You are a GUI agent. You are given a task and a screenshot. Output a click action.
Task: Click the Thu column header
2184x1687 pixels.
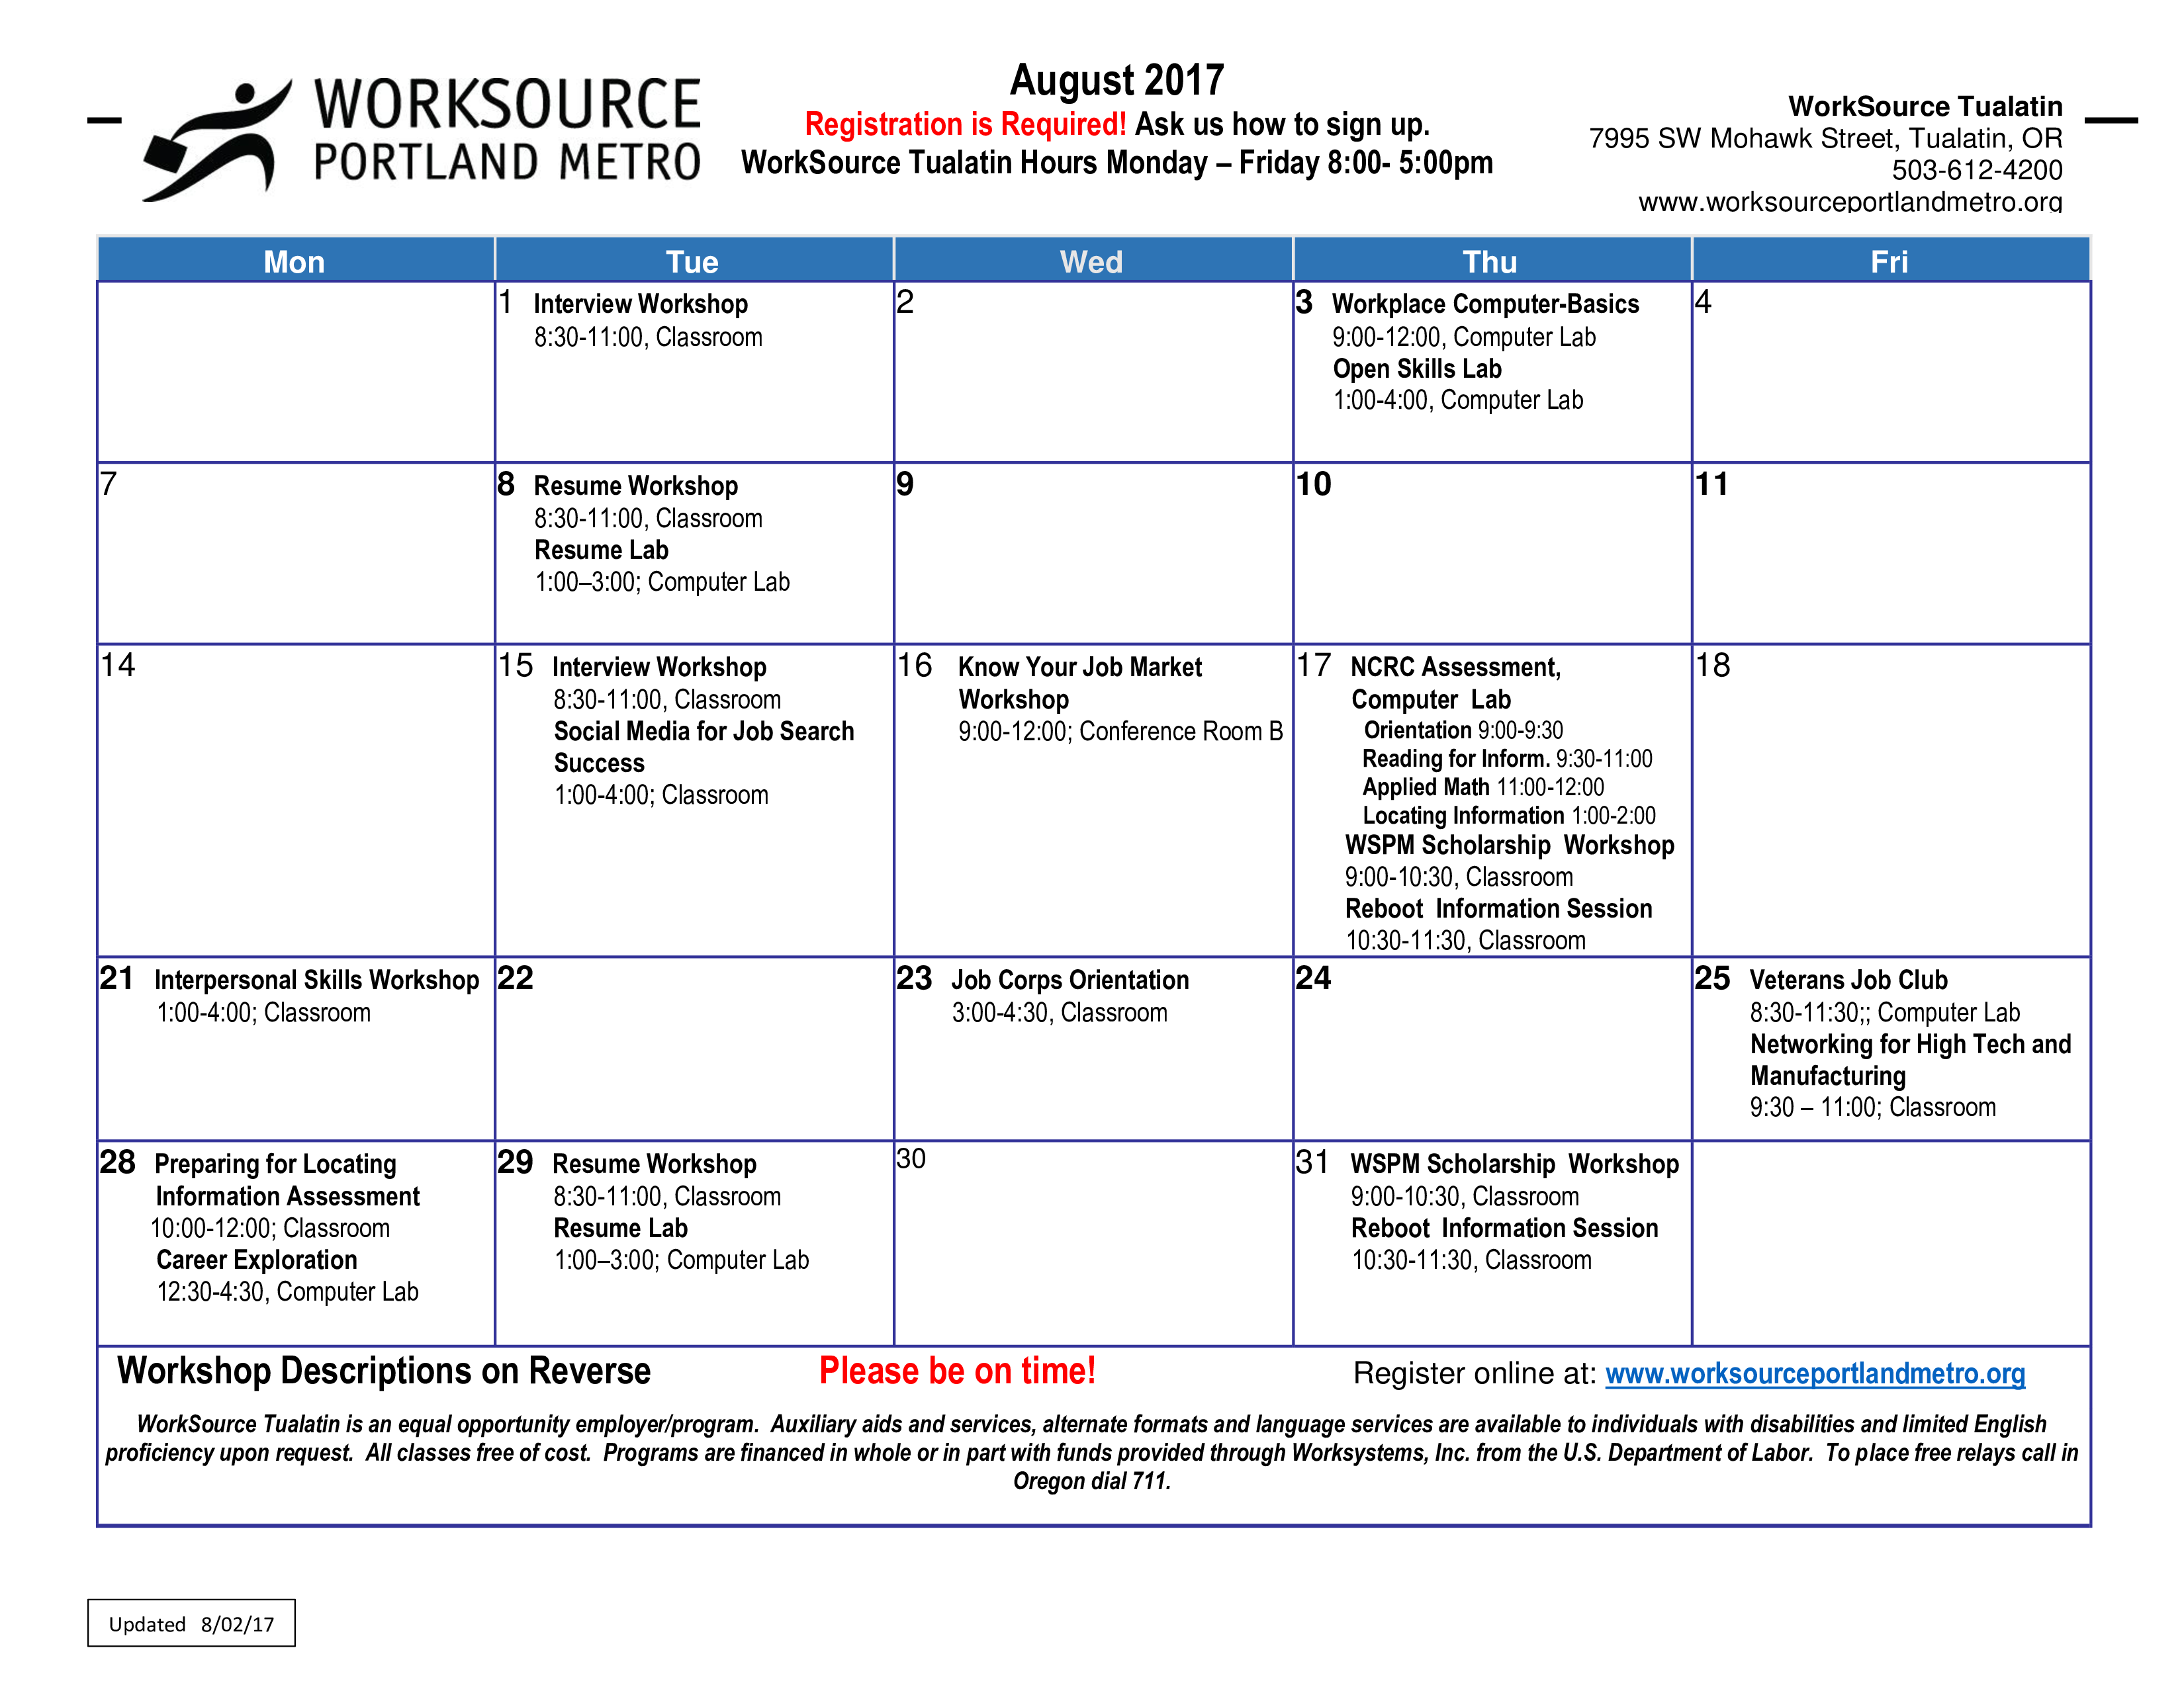(x=1490, y=261)
